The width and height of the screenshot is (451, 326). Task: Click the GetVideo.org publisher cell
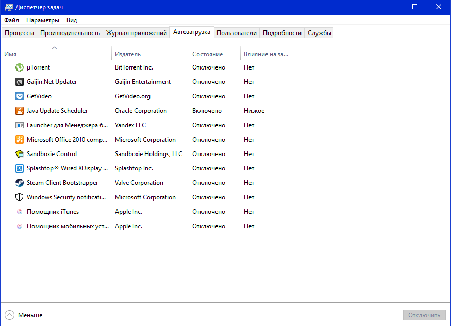tap(132, 96)
